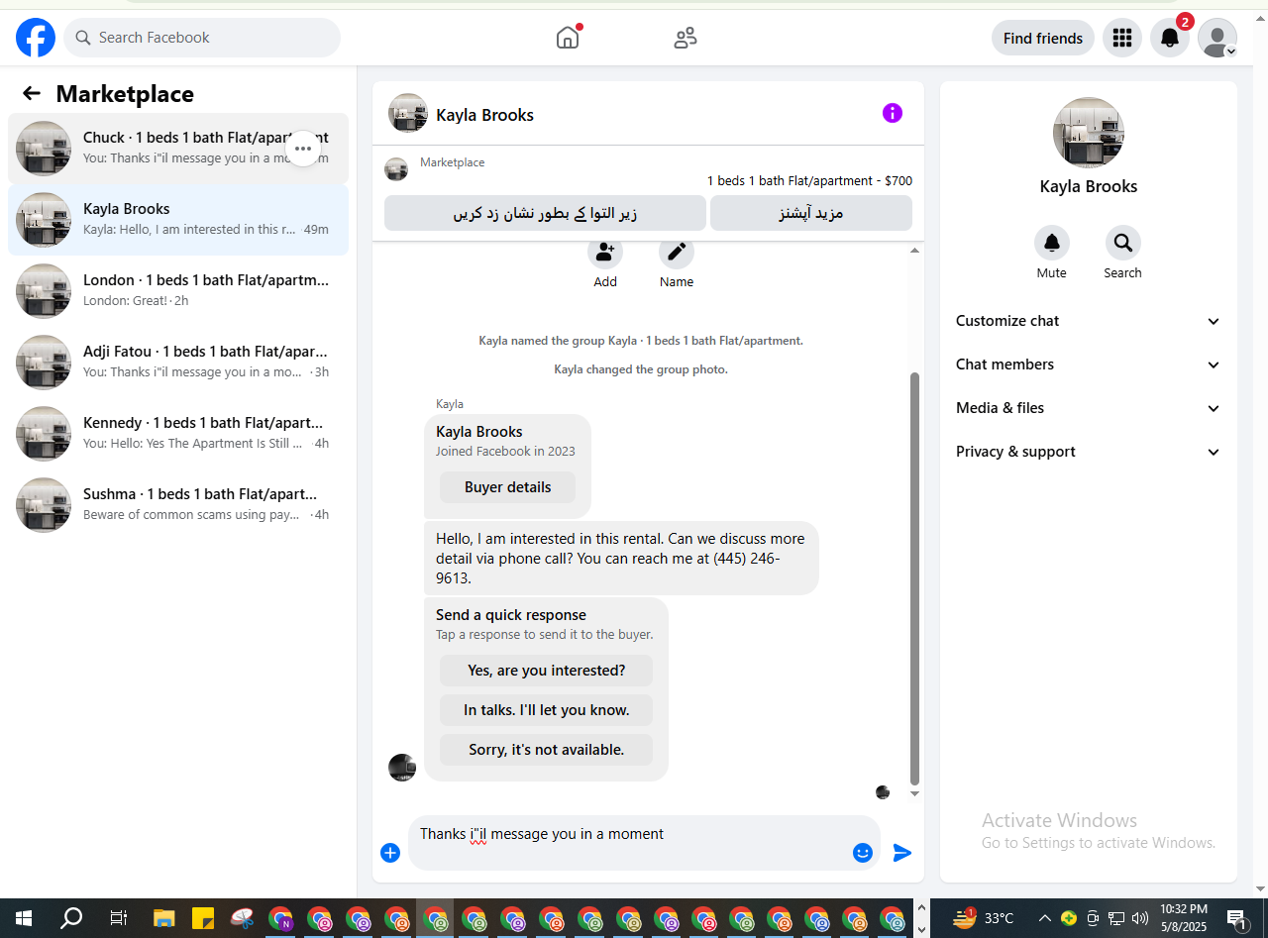Open the Friends icon in top bar
Viewport: 1268px width, 938px height.
tap(686, 38)
